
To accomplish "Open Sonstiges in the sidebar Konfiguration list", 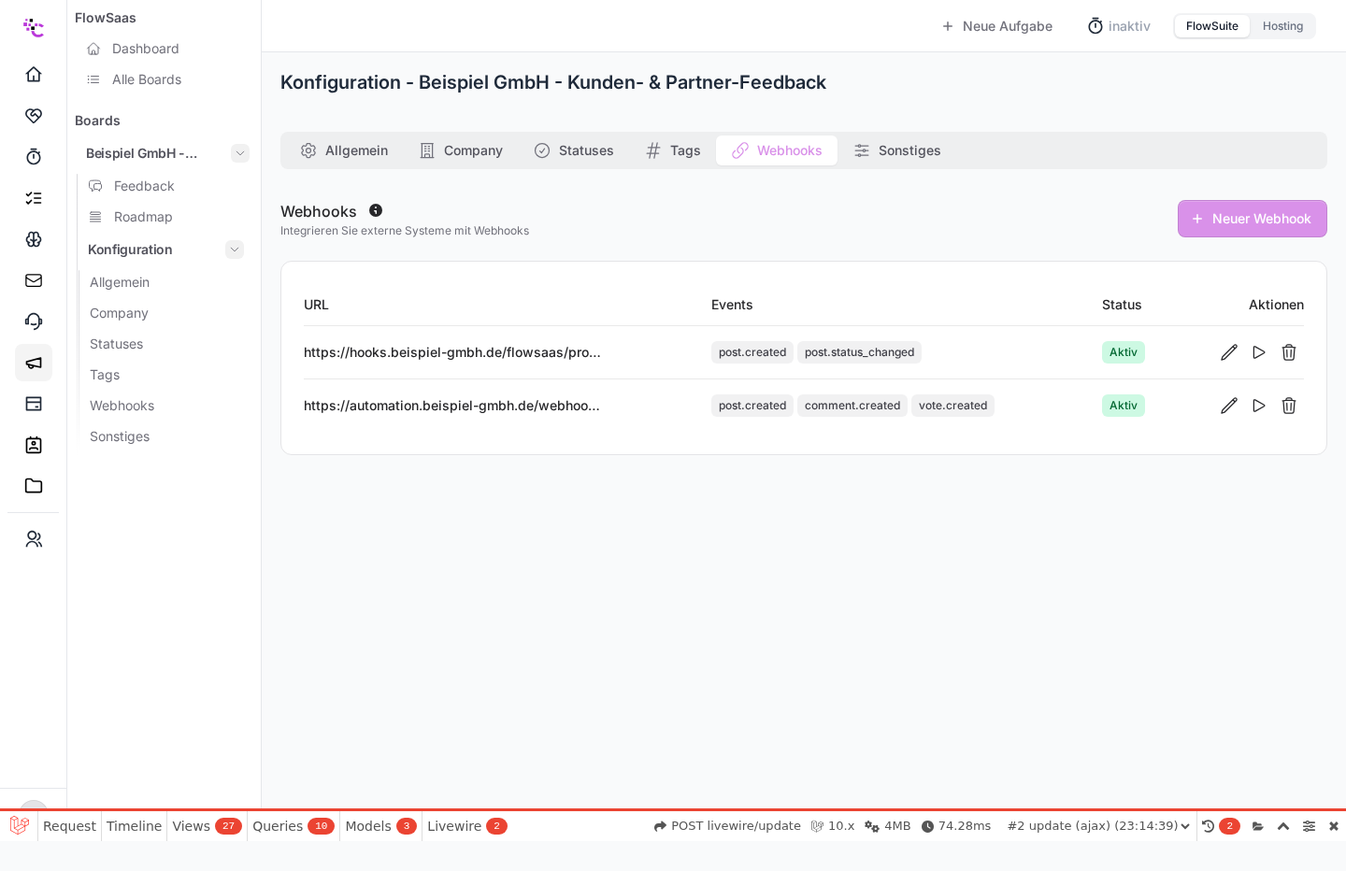I will tap(120, 436).
